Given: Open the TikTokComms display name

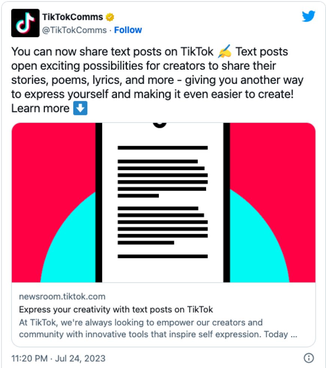Looking at the screenshot, I should click(x=73, y=17).
